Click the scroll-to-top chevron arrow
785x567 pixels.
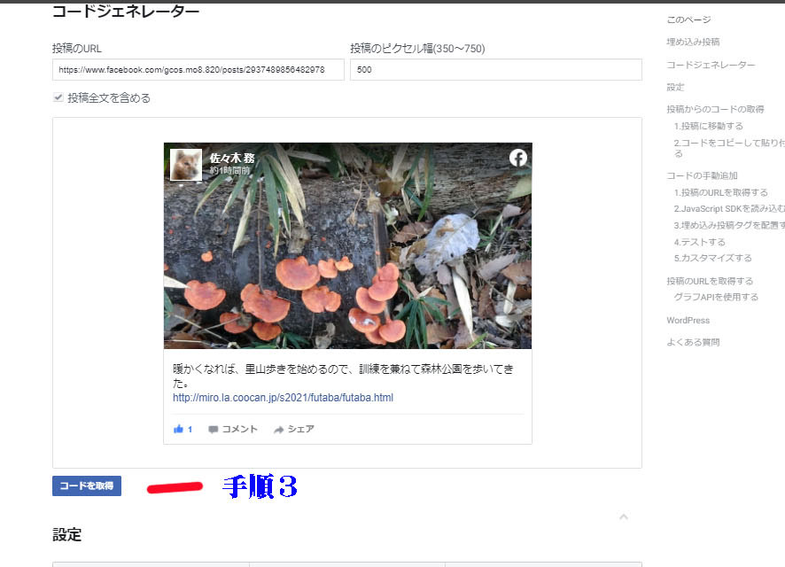coord(624,517)
